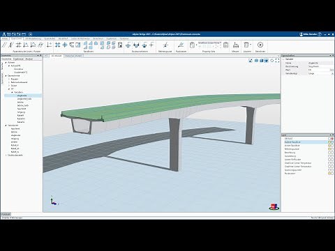Click the circular icon in quick access toolbar
335x251 pixels.
coord(30,34)
